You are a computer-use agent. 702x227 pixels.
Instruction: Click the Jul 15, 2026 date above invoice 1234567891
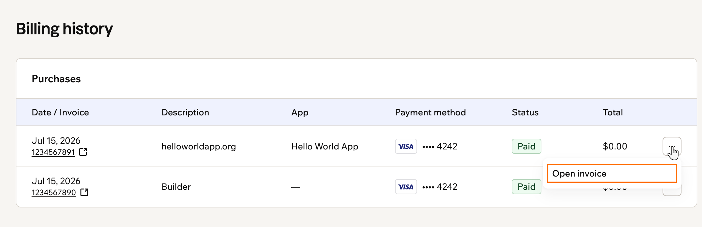(x=56, y=141)
